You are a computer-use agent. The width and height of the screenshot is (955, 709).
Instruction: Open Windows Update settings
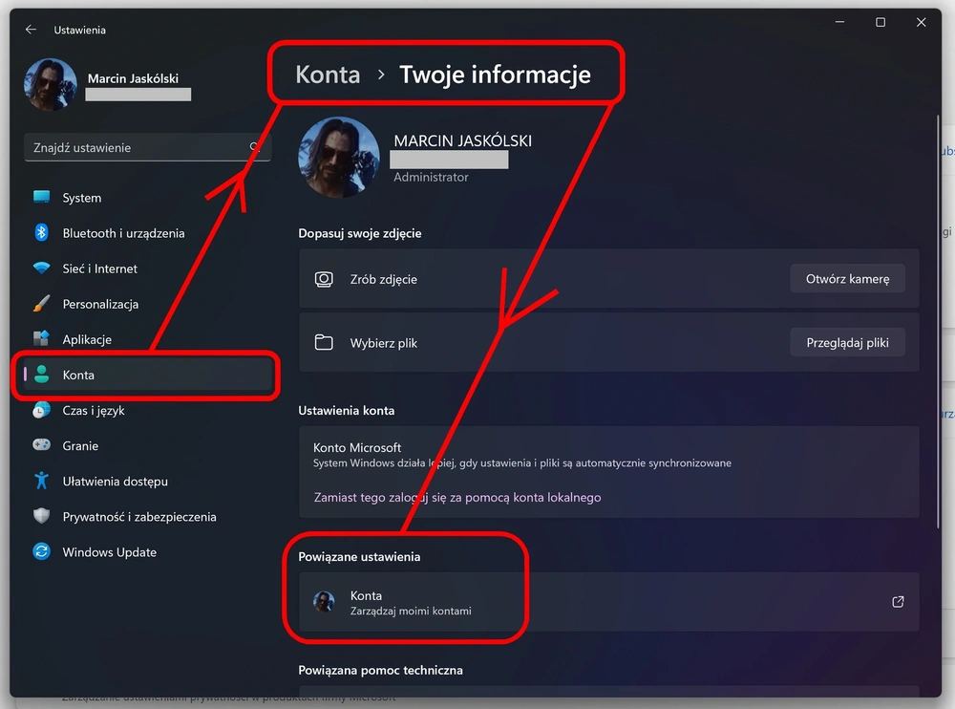click(x=147, y=551)
